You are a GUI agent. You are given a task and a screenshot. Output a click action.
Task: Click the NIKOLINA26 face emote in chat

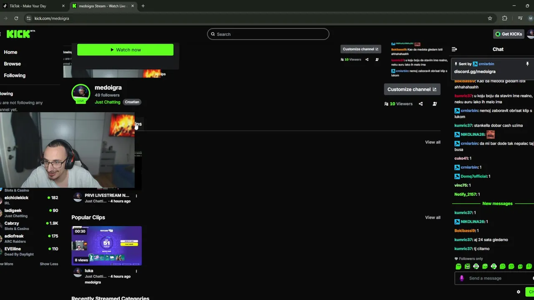pyautogui.click(x=490, y=134)
